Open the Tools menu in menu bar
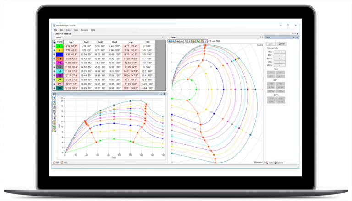Image resolution: width=352 pixels, height=201 pixels. [76, 29]
